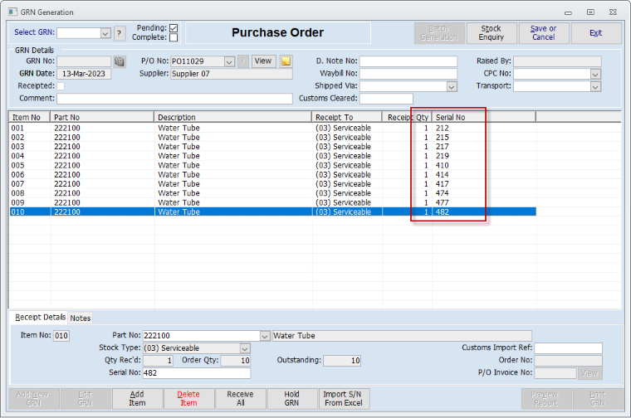Select item row 004 in the grid
This screenshot has width=631, height=418.
click(273, 156)
